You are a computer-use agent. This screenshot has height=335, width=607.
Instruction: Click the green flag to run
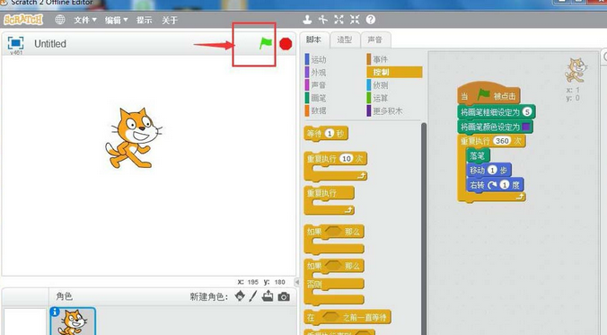[266, 43]
